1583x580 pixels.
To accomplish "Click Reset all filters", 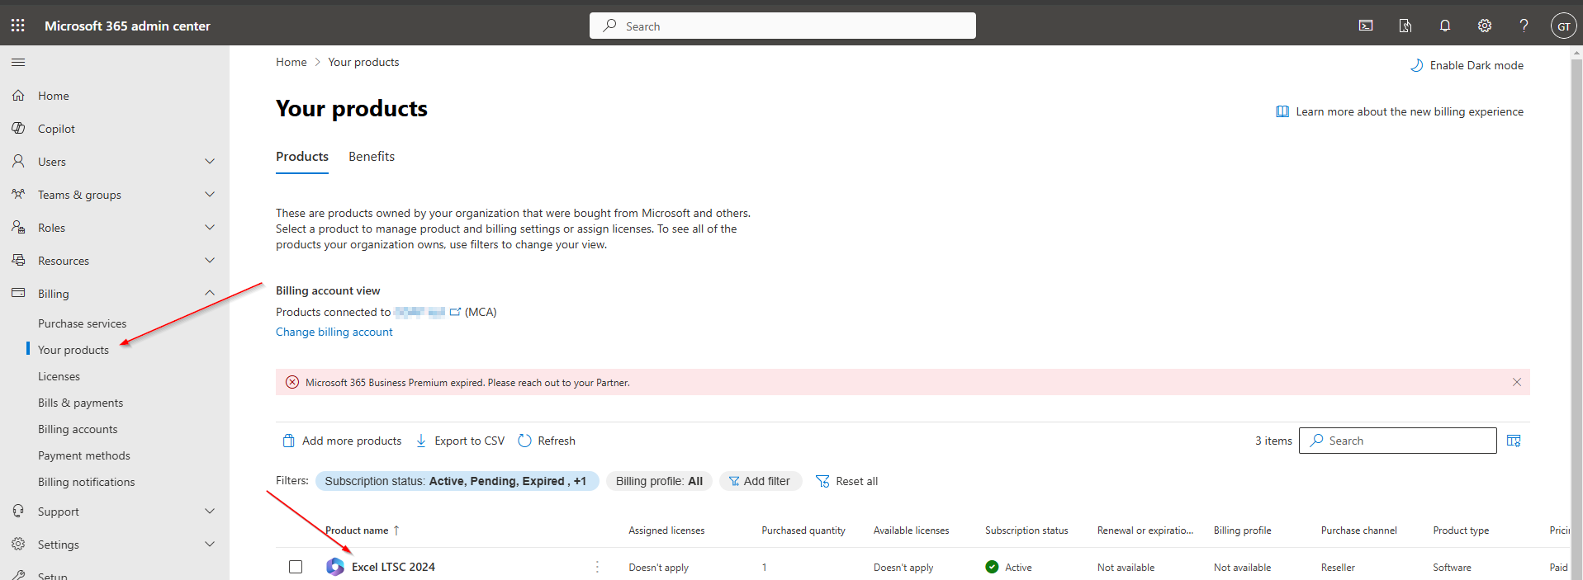I will (x=846, y=481).
